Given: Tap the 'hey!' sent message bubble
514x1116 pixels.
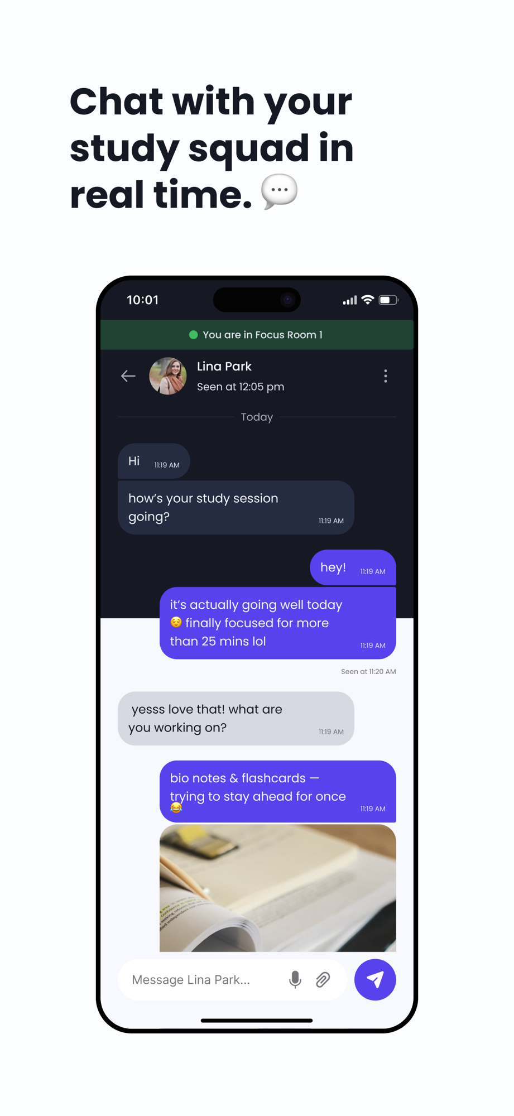Looking at the screenshot, I should [353, 567].
